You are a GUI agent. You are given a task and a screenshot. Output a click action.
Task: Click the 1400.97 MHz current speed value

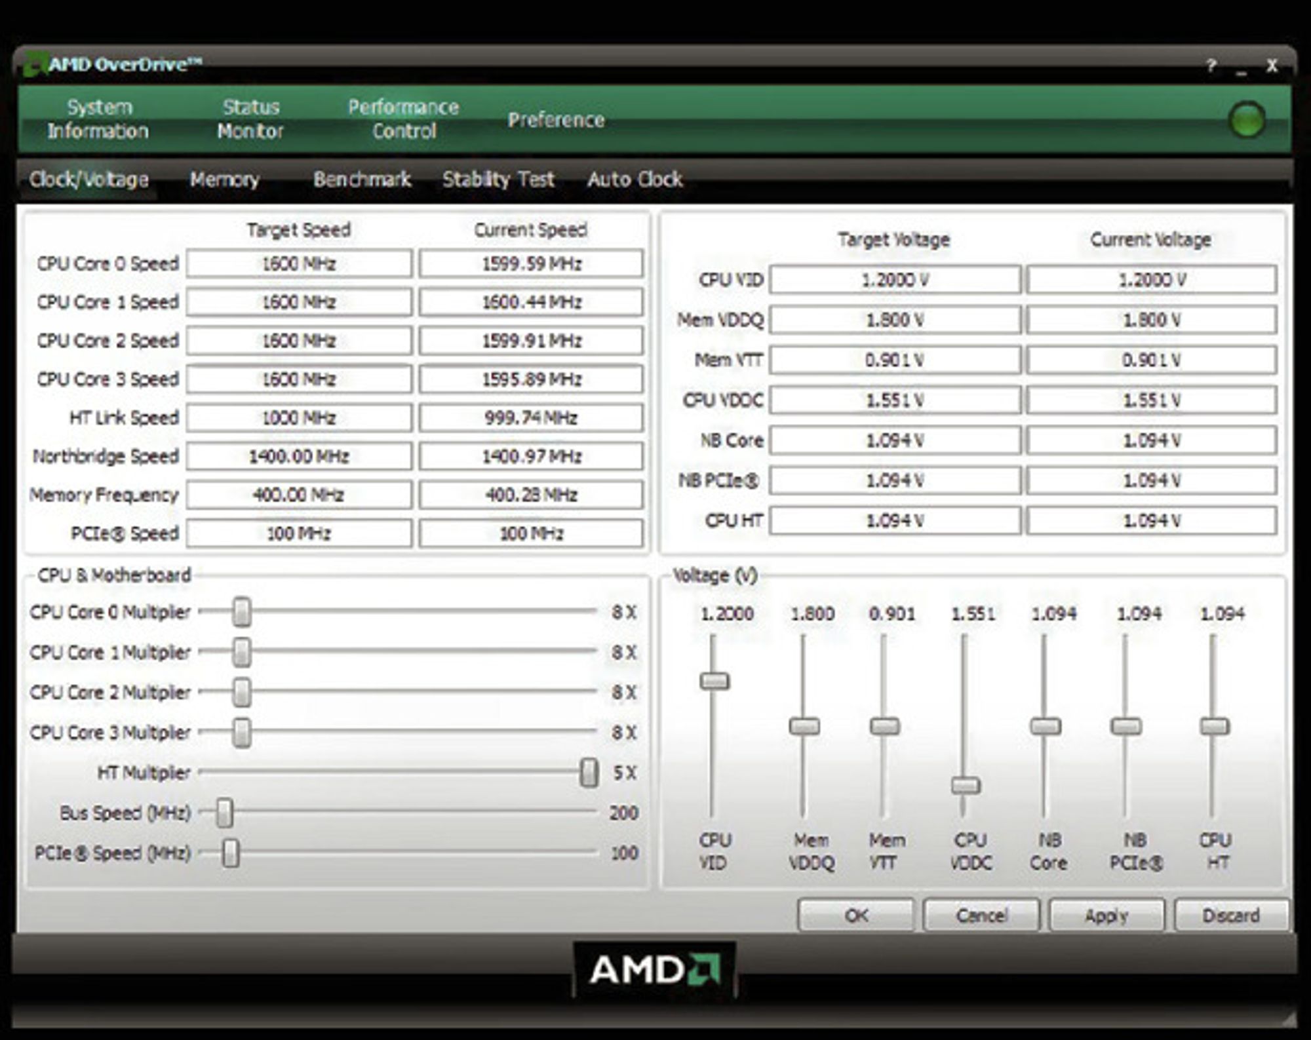pyautogui.click(x=531, y=456)
